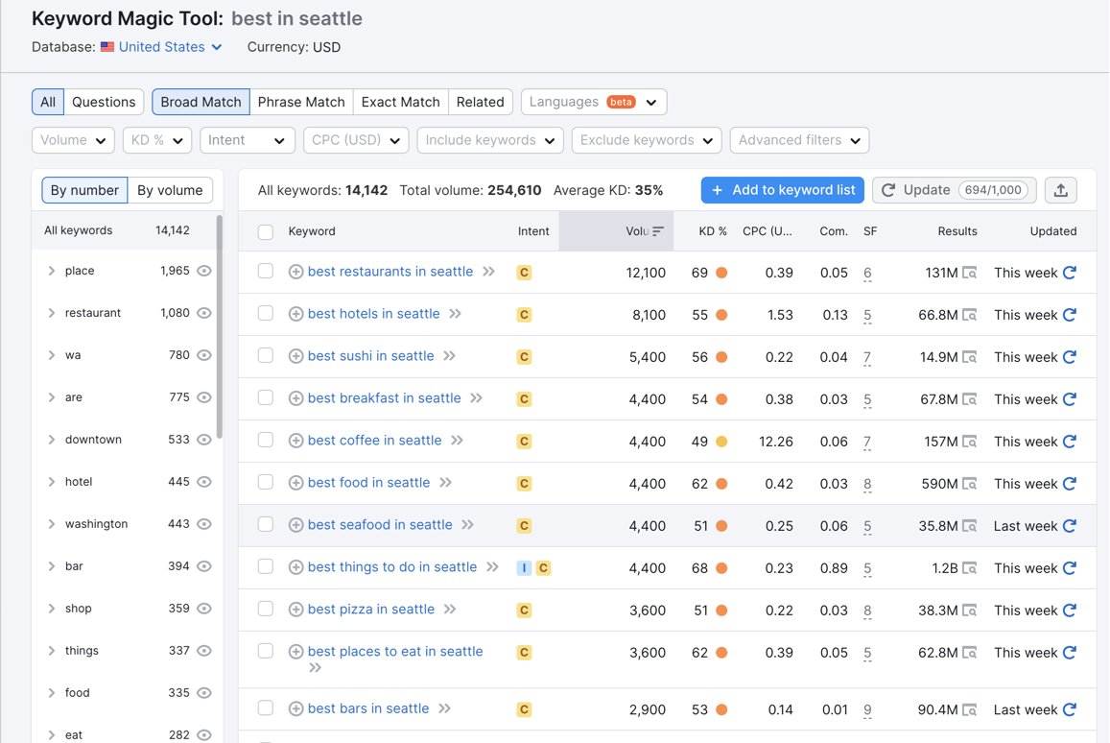
Task: Add best restaurants in seattle via plus icon
Action: tap(295, 272)
